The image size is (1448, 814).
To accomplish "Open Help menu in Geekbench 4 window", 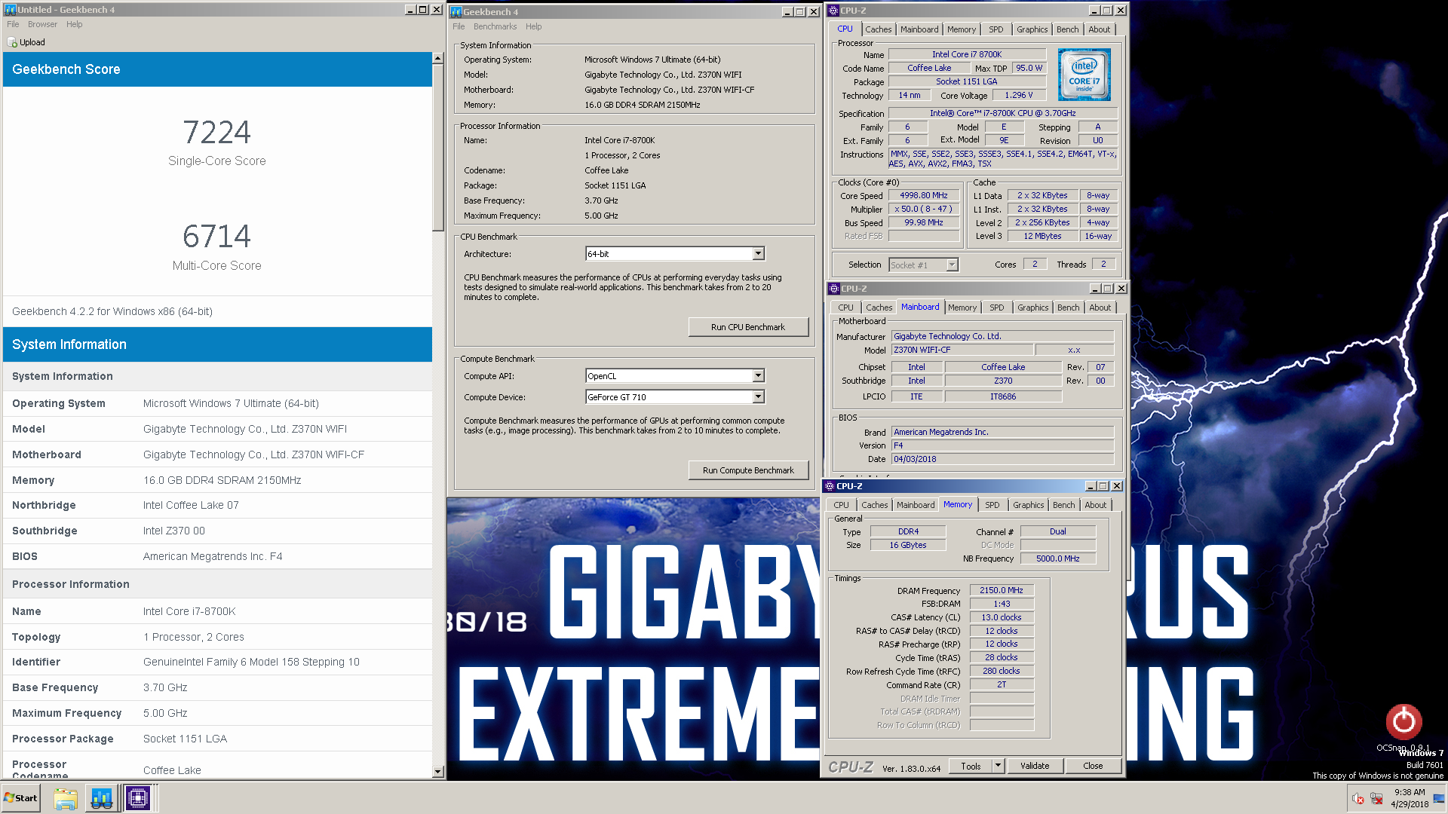I will (x=533, y=26).
